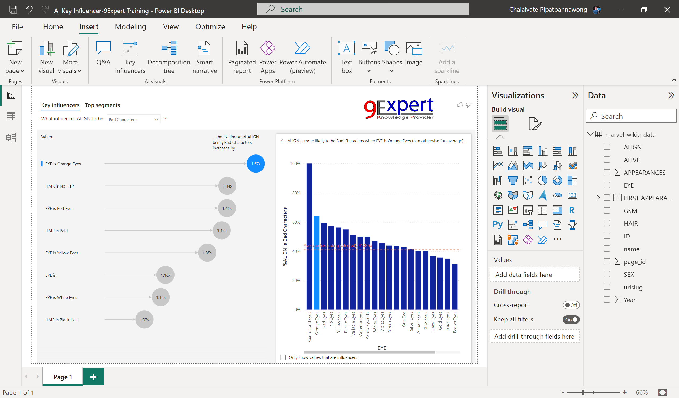Collapse the marvel-wikia-data table
The width and height of the screenshot is (679, 398).
[590, 134]
